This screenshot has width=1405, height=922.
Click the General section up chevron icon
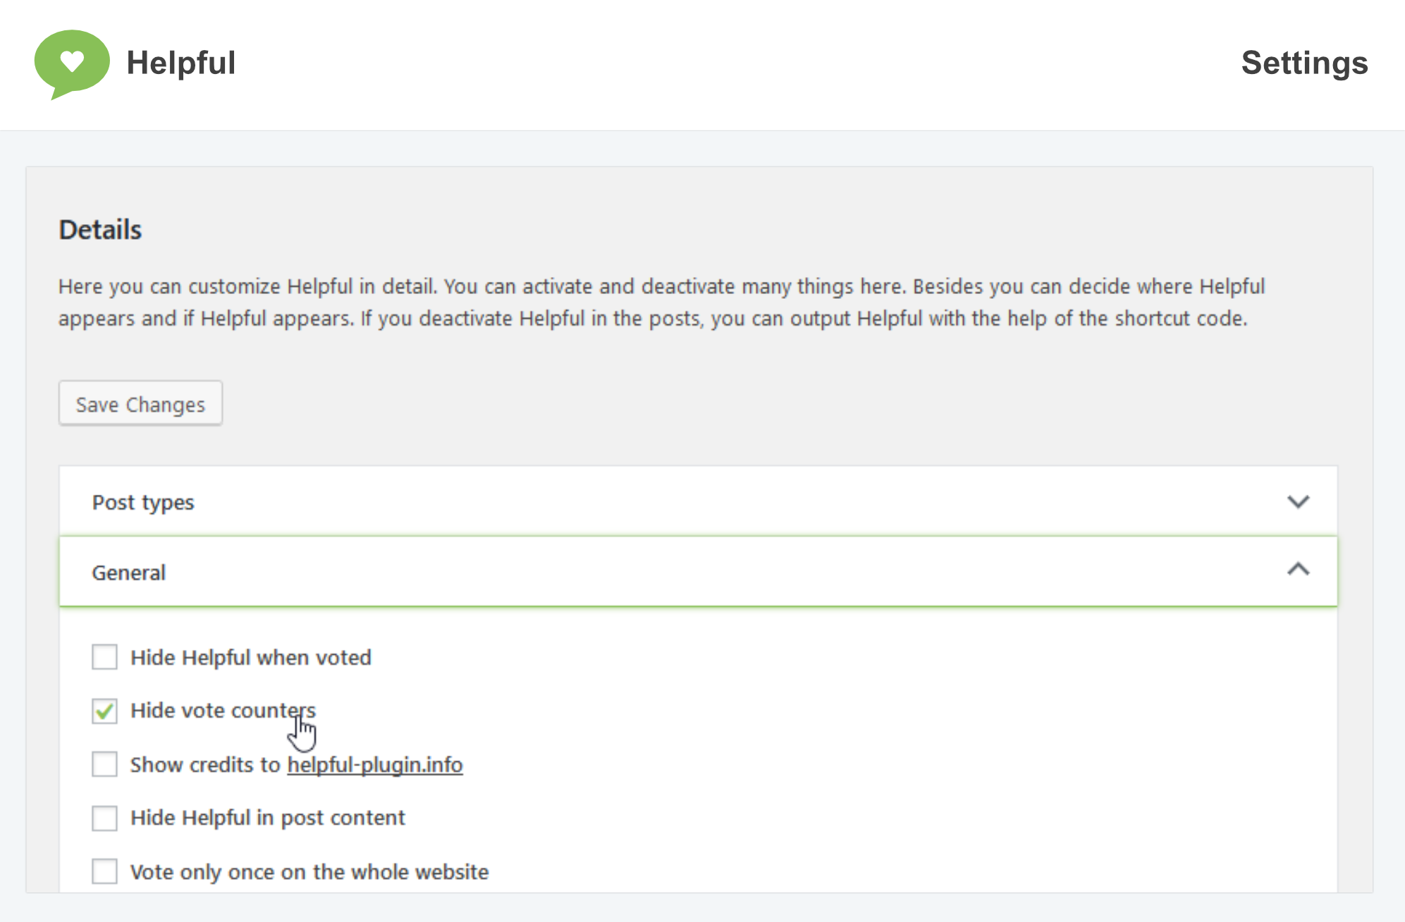(x=1298, y=570)
